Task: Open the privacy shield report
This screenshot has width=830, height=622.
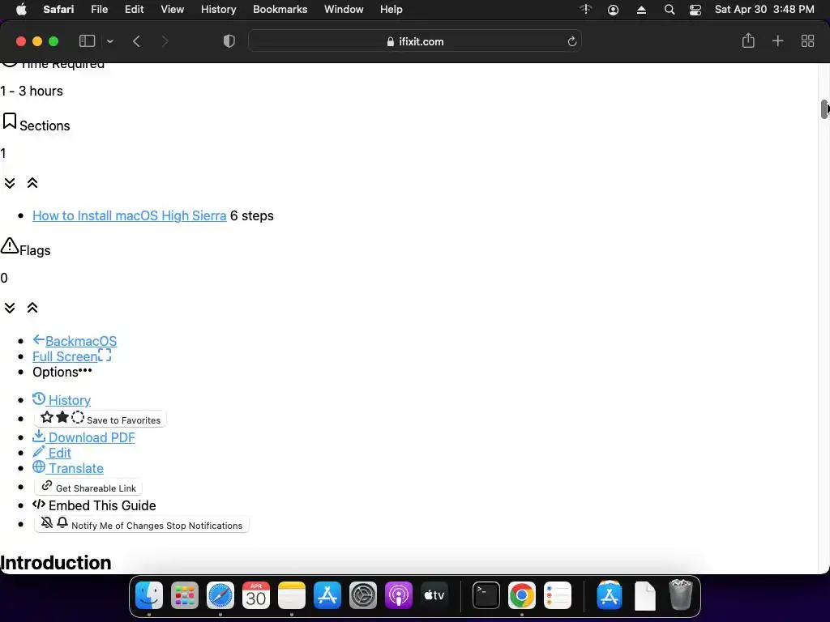Action: tap(229, 41)
